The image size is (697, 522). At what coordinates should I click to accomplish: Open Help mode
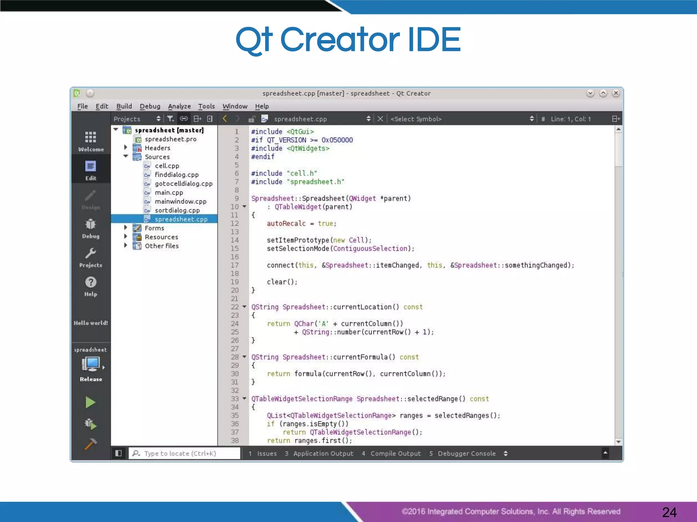point(91,286)
